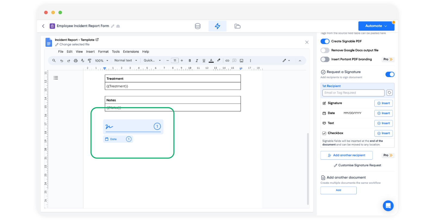
Task: Enable Remove Google Docs output file
Action: [x=325, y=50]
